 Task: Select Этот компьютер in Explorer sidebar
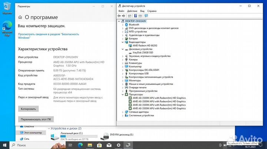[x=31, y=133]
